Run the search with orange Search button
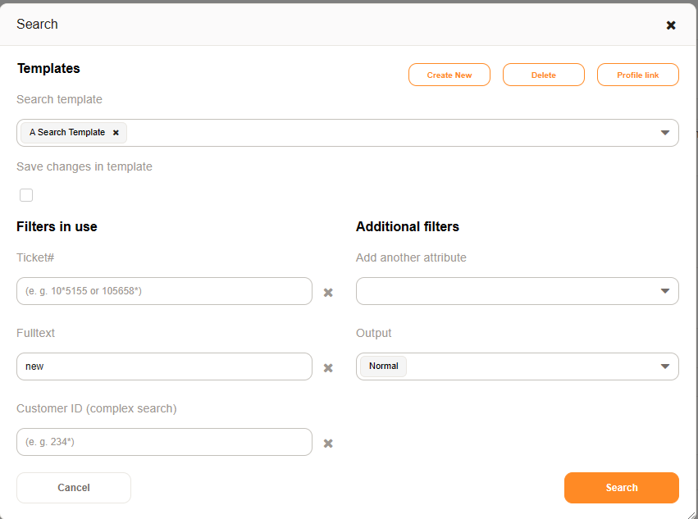The width and height of the screenshot is (698, 519). coord(621,488)
